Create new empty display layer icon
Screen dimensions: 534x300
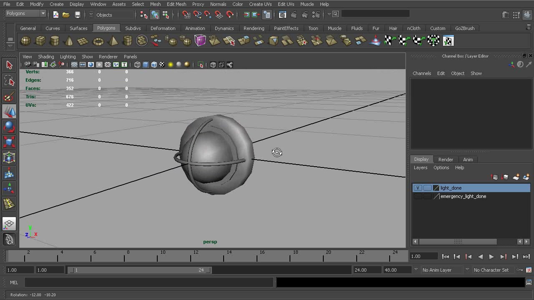pyautogui.click(x=516, y=177)
